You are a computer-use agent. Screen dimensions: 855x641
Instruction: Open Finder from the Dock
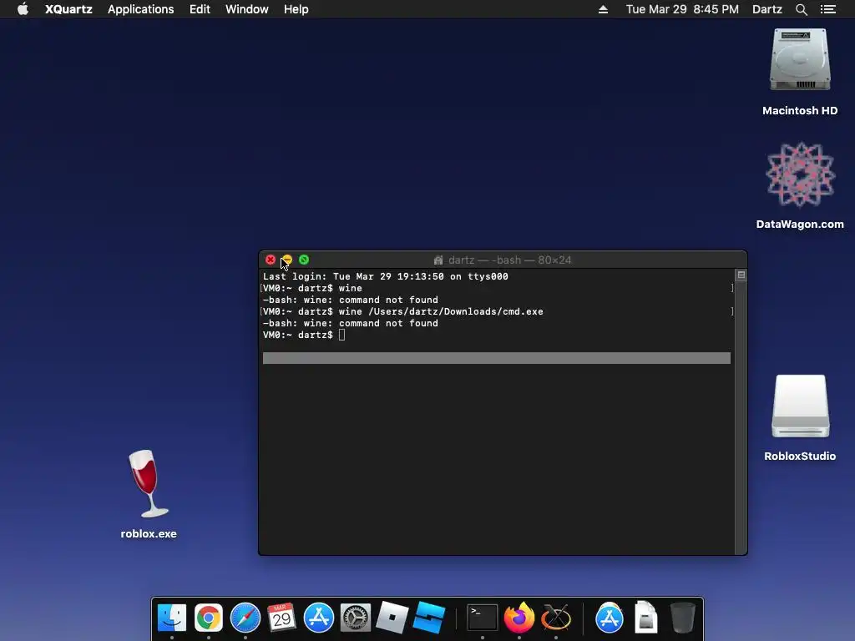(172, 618)
